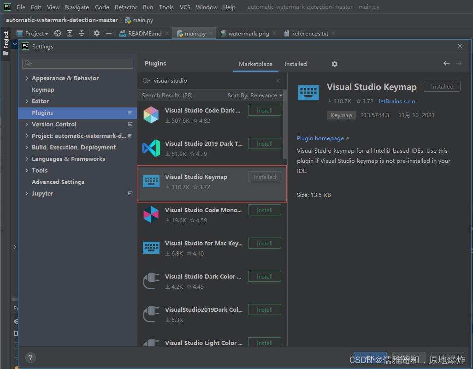Click the large keyboard icon in plugin details
The width and height of the screenshot is (473, 369).
pyautogui.click(x=308, y=93)
